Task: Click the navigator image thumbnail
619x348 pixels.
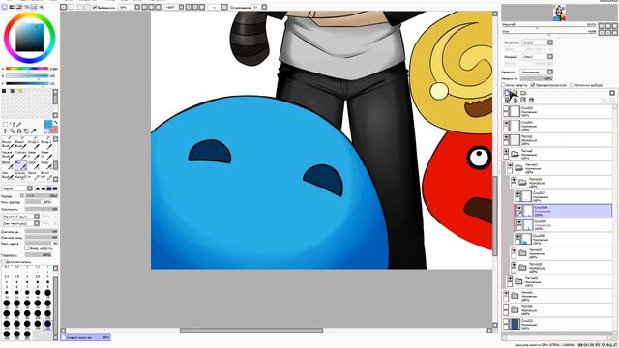Action: (559, 13)
